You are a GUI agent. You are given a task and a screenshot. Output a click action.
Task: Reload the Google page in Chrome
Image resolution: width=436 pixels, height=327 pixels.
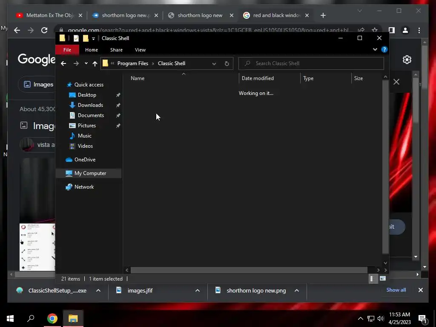(44, 30)
